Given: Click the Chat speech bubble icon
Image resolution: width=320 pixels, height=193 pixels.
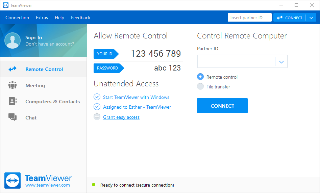Looking at the screenshot, I should pos(13,117).
